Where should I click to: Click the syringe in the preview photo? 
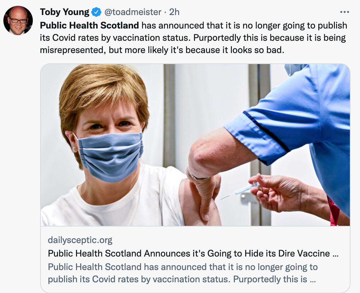click(240, 191)
